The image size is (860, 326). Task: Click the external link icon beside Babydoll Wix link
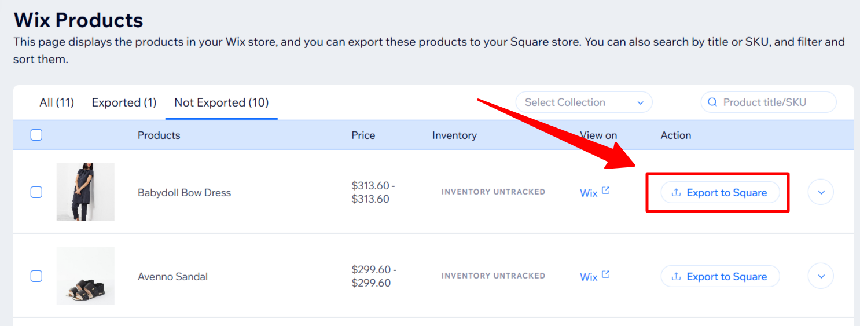point(606,191)
